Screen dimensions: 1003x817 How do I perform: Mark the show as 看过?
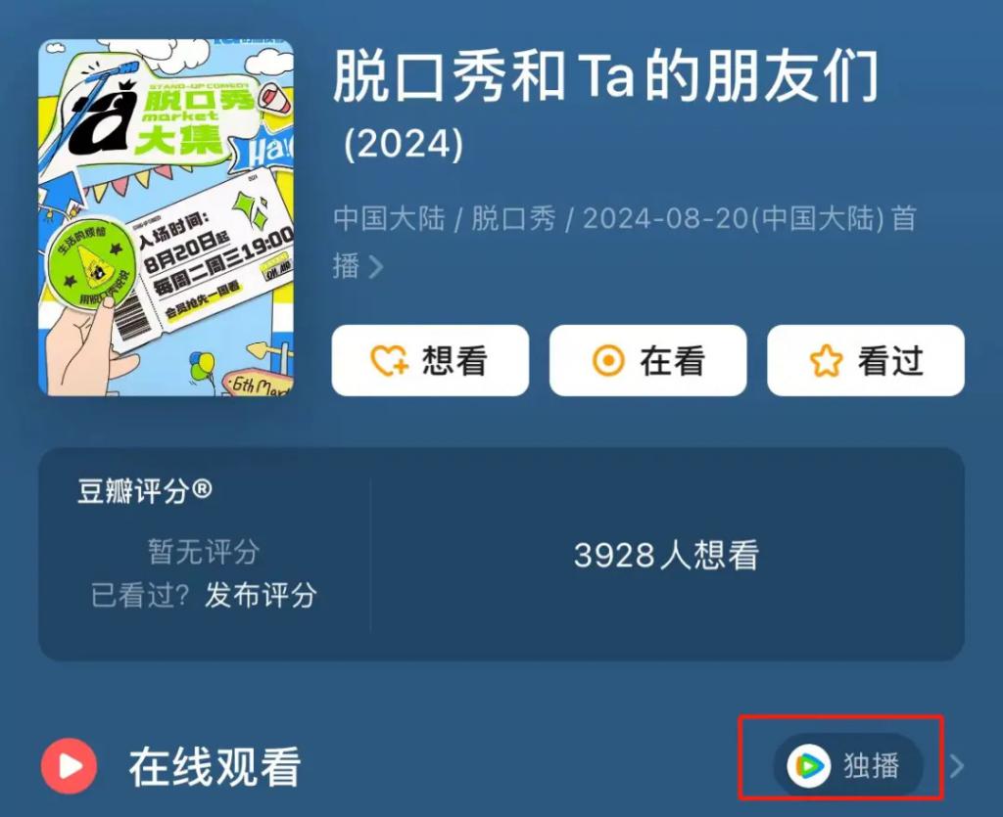866,360
